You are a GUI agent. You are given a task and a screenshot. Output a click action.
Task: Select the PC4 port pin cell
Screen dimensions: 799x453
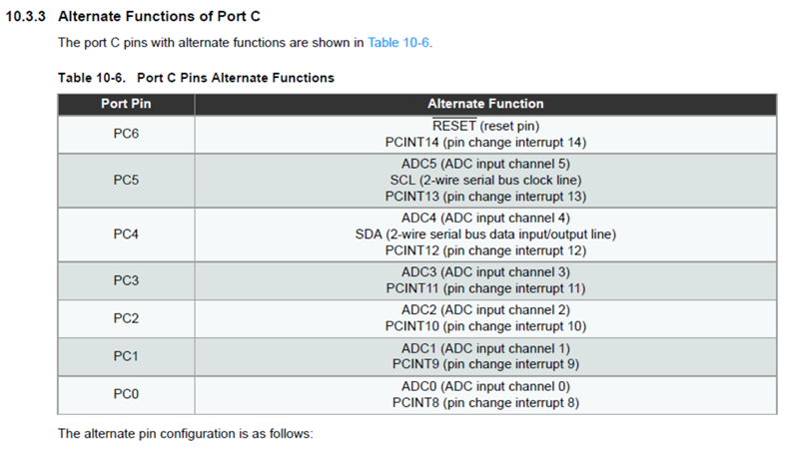pos(126,234)
